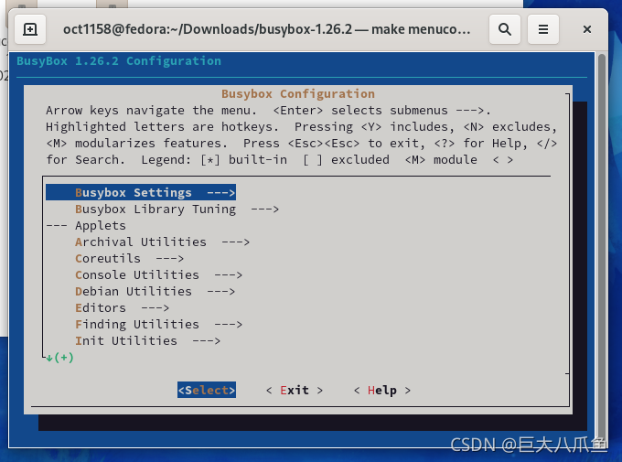Image resolution: width=622 pixels, height=462 pixels.
Task: Click the terminal window title text
Action: click(266, 29)
